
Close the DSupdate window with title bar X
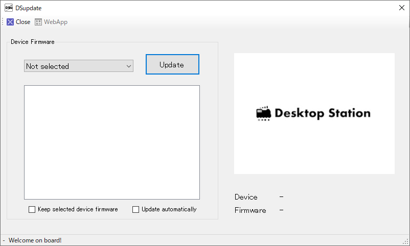[401, 8]
